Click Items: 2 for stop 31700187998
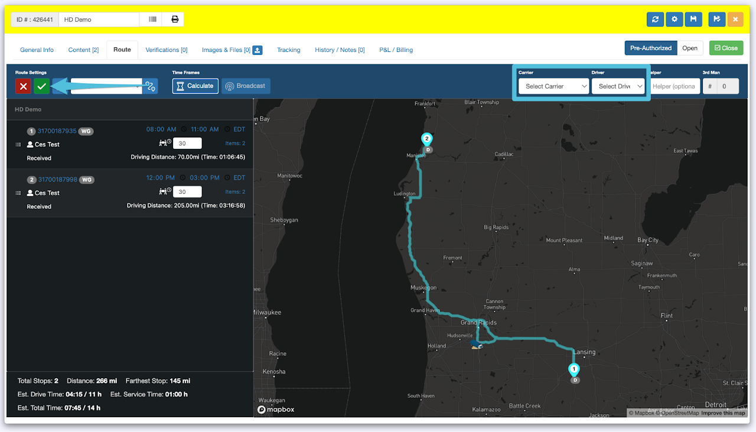 [235, 191]
